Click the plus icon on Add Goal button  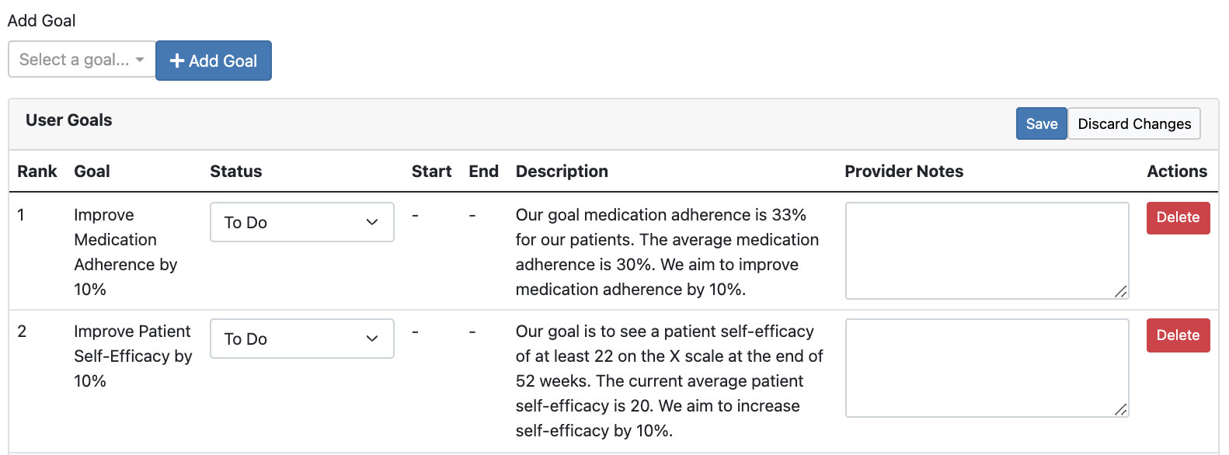[176, 61]
